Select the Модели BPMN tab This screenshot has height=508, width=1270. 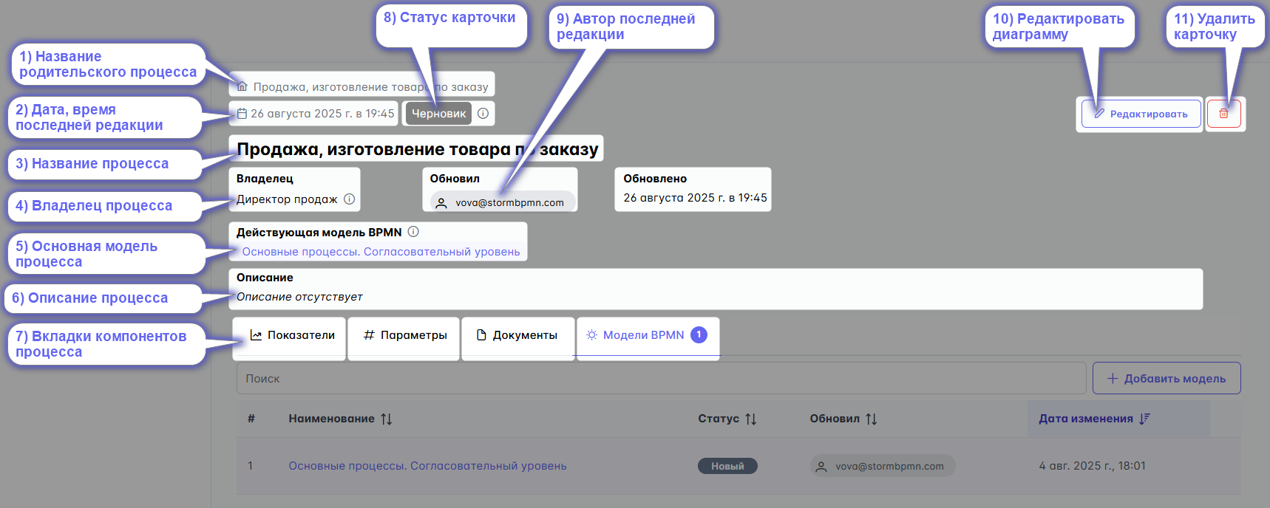[643, 335]
